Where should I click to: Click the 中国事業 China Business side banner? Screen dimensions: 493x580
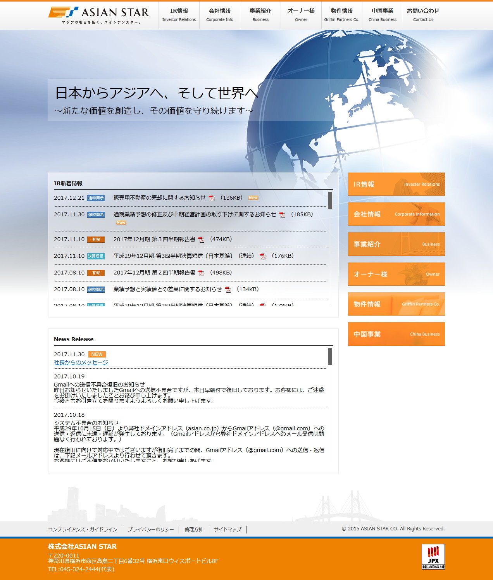tap(396, 334)
